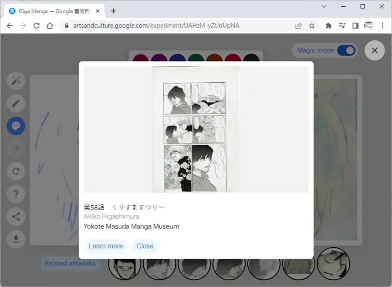Screen dimensions: 392x287
Task: Open the question mark help button
Action: [16, 194]
